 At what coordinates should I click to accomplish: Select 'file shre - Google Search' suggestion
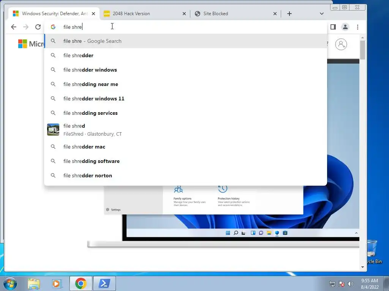point(185,41)
